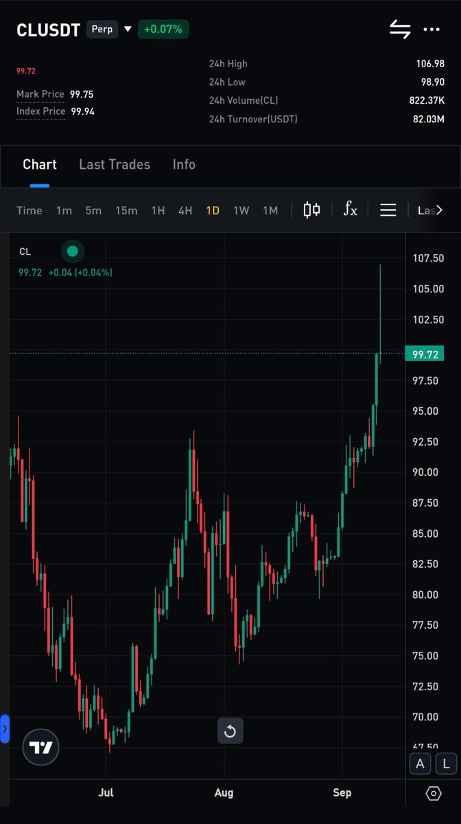Open the fx indicators icon
Viewport: 461px width, 824px height.
[350, 209]
